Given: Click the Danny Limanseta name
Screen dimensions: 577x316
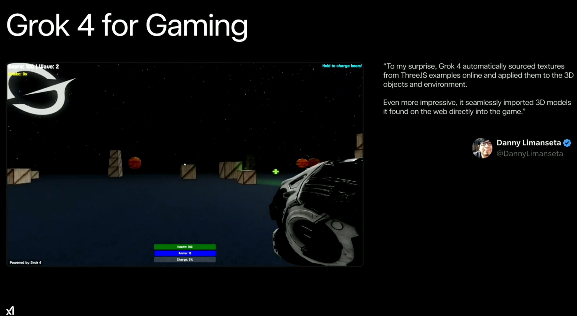Looking at the screenshot, I should click(528, 143).
